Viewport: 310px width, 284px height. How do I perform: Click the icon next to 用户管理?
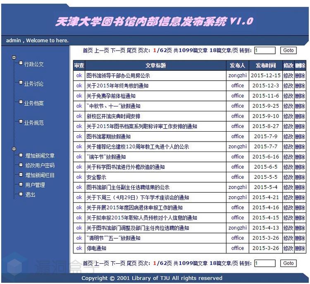21,185
